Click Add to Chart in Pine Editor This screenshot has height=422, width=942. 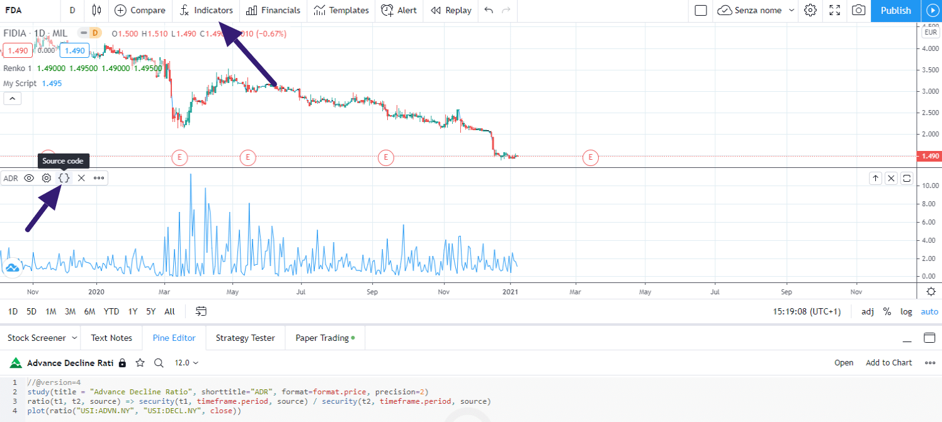click(x=888, y=363)
